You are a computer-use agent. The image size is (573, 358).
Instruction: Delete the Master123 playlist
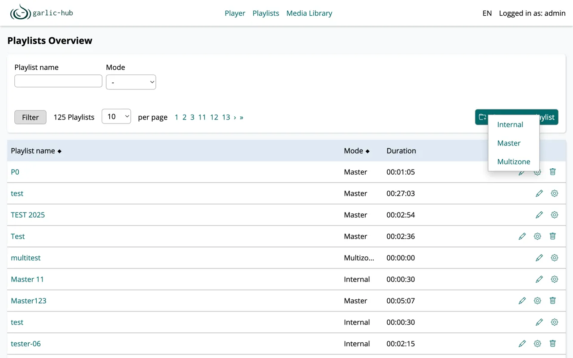pos(552,301)
